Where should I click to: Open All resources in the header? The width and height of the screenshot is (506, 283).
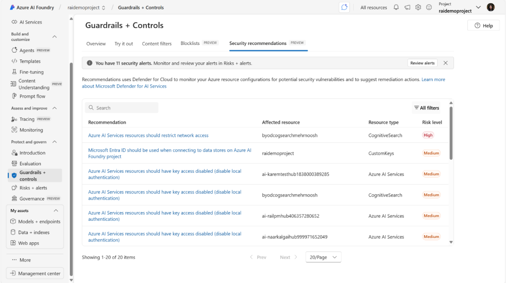(x=374, y=7)
